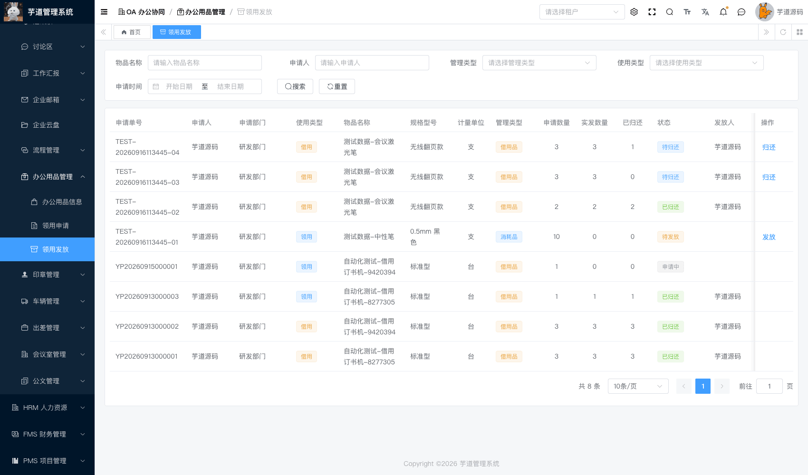Click 归还 for order TEST-20260916113445-03

point(769,177)
